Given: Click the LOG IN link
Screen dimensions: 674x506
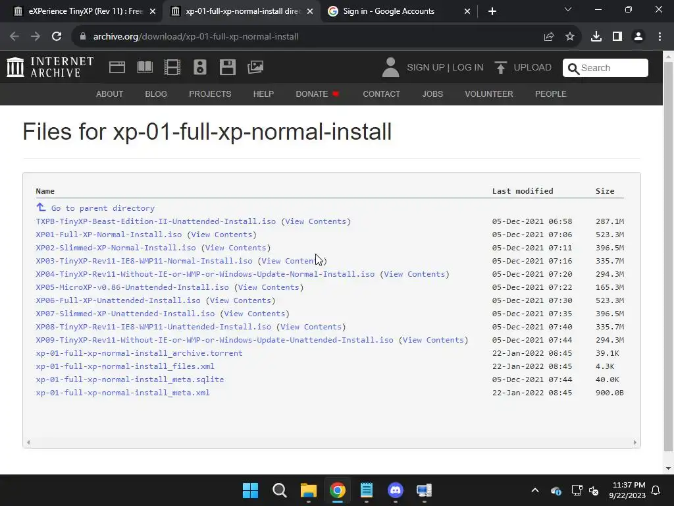Looking at the screenshot, I should 468,68.
